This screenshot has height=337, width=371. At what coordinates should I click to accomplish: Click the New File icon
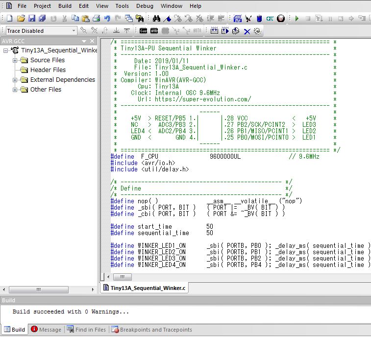(9, 19)
